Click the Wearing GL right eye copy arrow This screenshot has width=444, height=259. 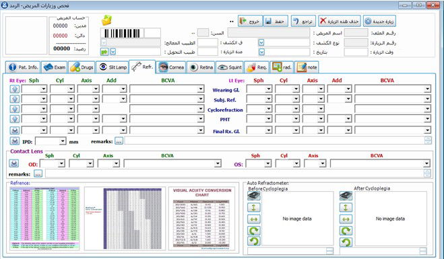[x=14, y=89]
